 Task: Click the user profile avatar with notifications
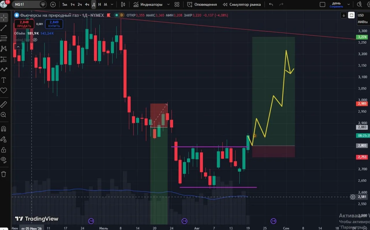(x=4, y=4)
